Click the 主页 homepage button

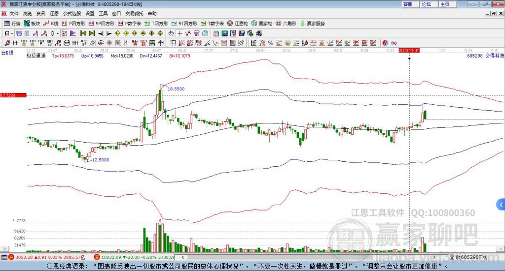(x=448, y=4)
